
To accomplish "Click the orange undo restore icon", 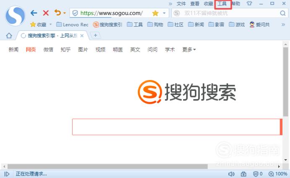I will click(x=58, y=13).
